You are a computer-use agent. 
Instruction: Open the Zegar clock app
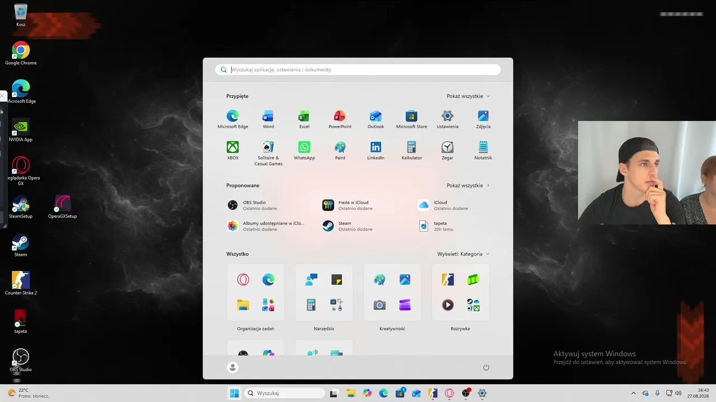coord(447,151)
